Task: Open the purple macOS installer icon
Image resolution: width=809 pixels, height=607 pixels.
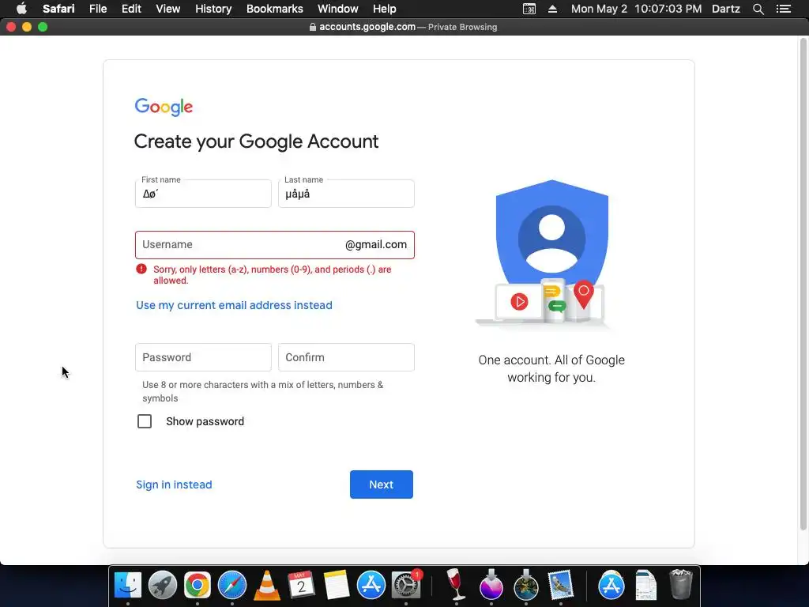Action: [491, 586]
